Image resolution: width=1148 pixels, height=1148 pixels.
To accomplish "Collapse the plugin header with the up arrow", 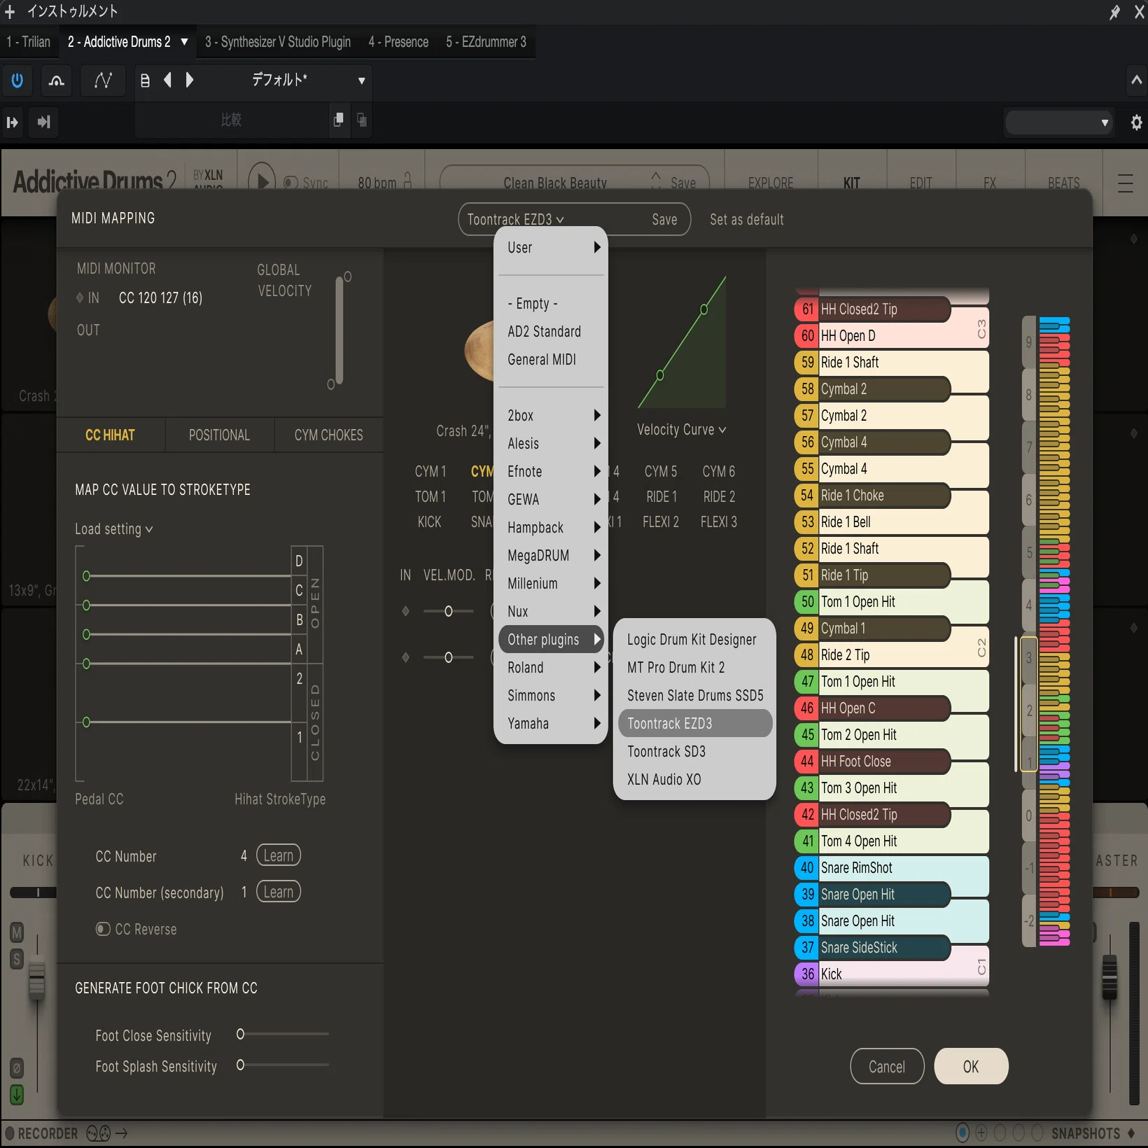I will tap(1136, 80).
